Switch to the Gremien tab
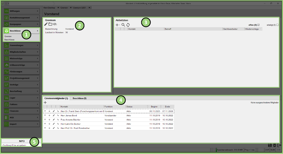The height and width of the screenshot is (154, 283). coord(64,8)
